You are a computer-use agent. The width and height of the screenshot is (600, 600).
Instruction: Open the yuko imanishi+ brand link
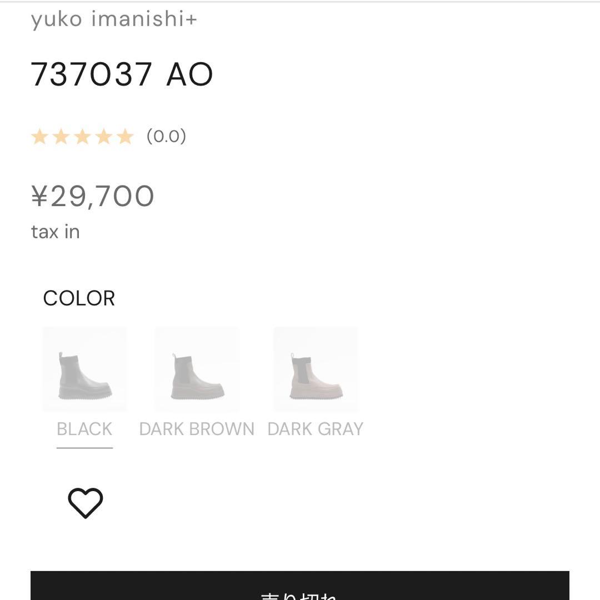point(114,19)
